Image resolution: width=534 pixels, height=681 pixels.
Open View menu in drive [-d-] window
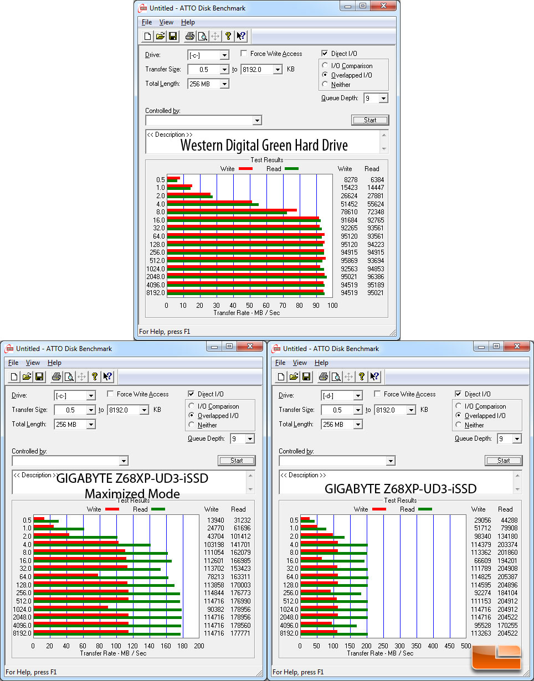(300, 363)
